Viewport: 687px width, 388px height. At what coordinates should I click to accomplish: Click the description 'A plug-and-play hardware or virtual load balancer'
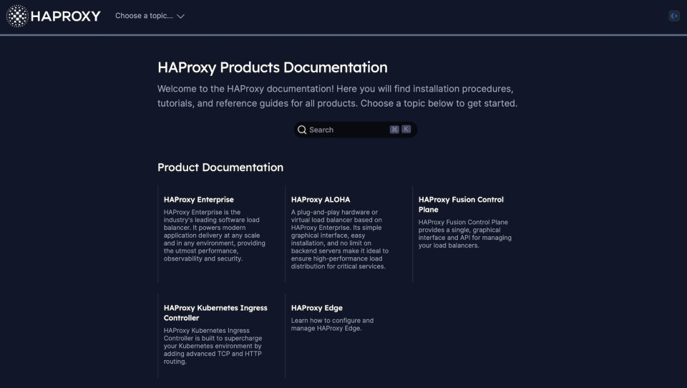[339, 239]
